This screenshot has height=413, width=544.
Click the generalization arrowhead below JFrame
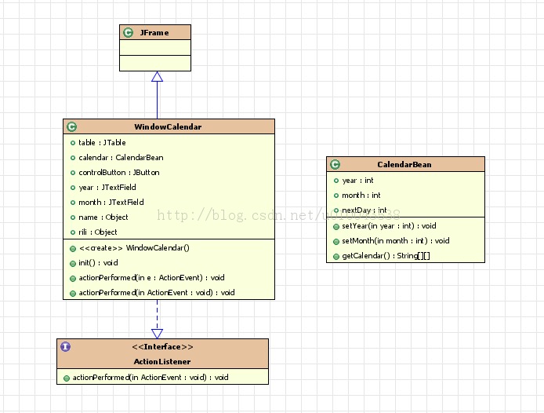click(x=157, y=77)
